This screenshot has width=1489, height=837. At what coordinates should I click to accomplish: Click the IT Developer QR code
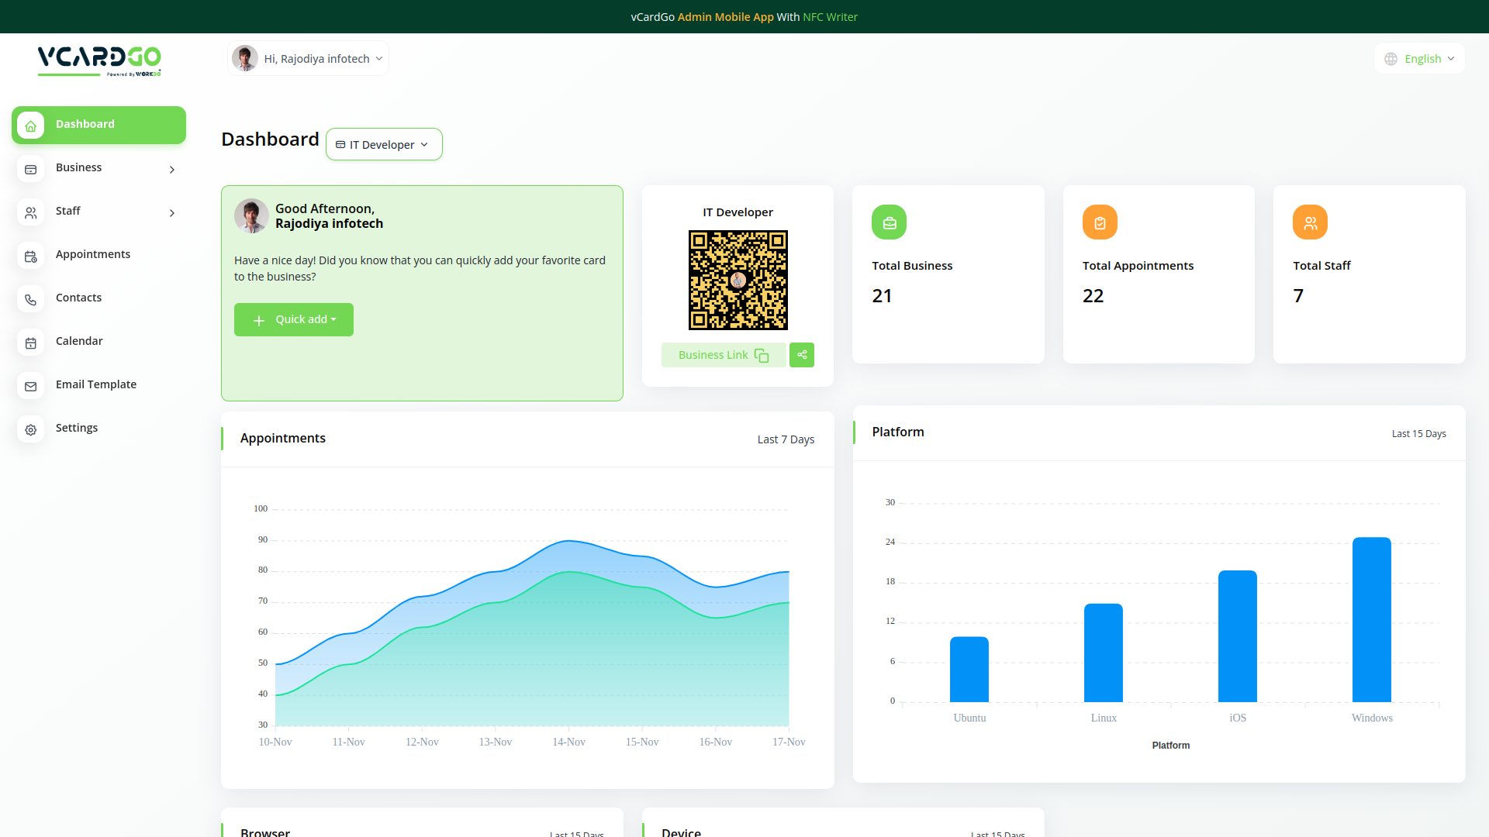coord(738,280)
